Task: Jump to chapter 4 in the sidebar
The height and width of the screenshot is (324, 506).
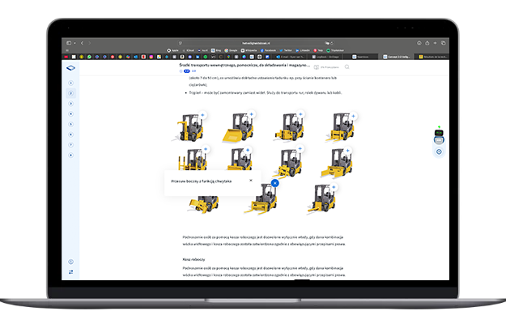Action: [71, 113]
